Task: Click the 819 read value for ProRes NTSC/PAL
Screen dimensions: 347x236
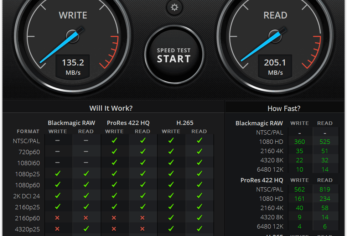Action: pyautogui.click(x=325, y=189)
